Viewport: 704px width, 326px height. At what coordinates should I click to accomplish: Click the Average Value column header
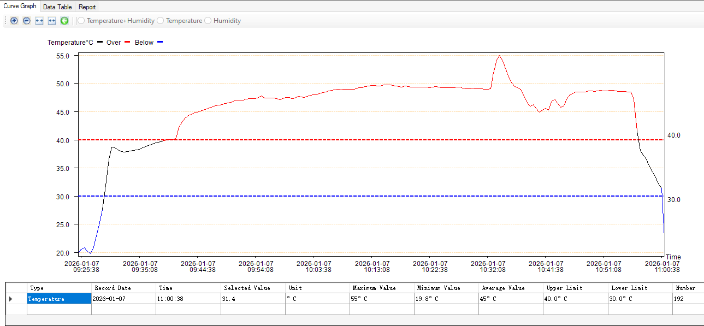[503, 288]
